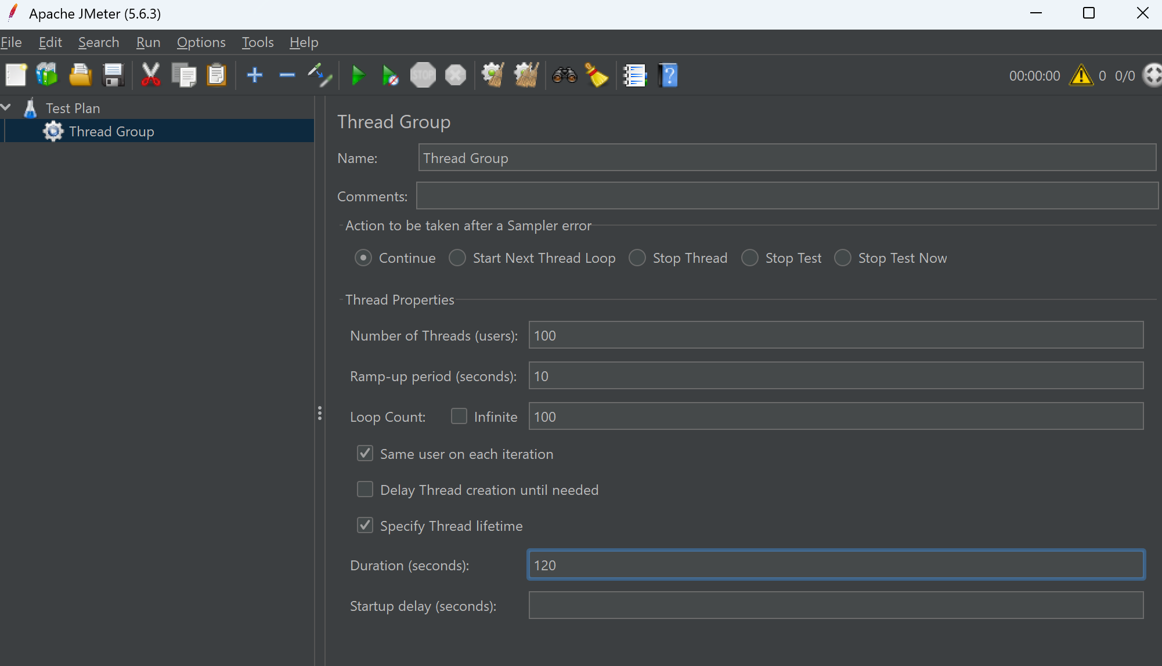Image resolution: width=1162 pixels, height=666 pixels.
Task: Open the Templates icon
Action: coord(47,75)
